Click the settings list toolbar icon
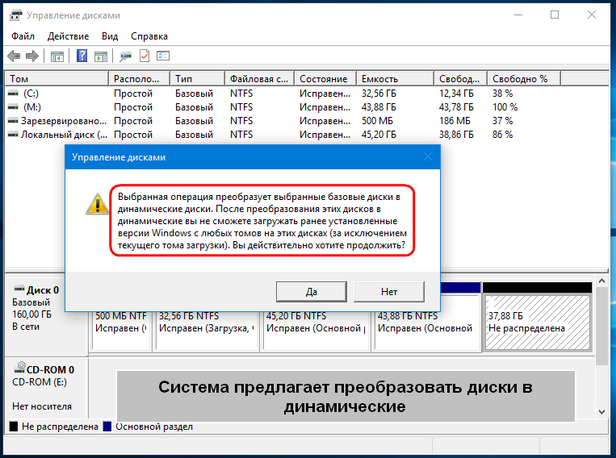This screenshot has width=616, height=458. coord(163,56)
